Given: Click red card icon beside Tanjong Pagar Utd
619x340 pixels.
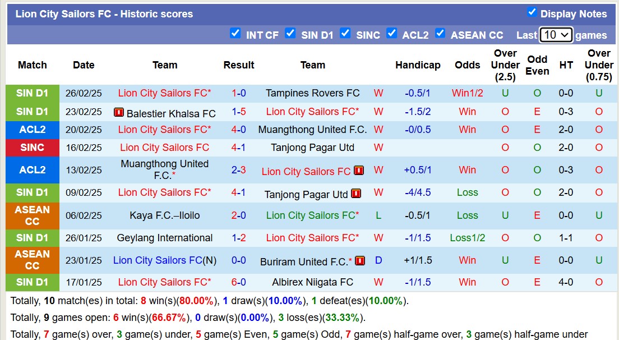Looking at the screenshot, I should pos(356,194).
